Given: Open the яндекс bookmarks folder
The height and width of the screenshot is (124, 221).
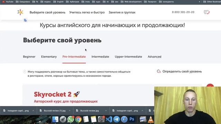Looking at the screenshot, I should 46,2.
